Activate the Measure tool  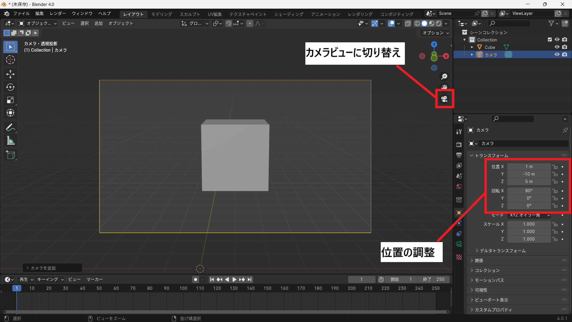[x=10, y=140]
